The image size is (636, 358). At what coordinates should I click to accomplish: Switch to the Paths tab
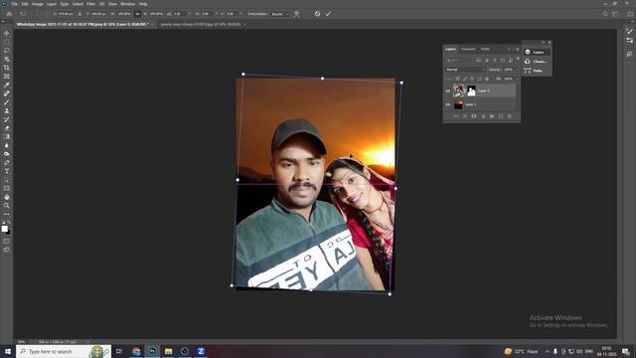point(486,49)
